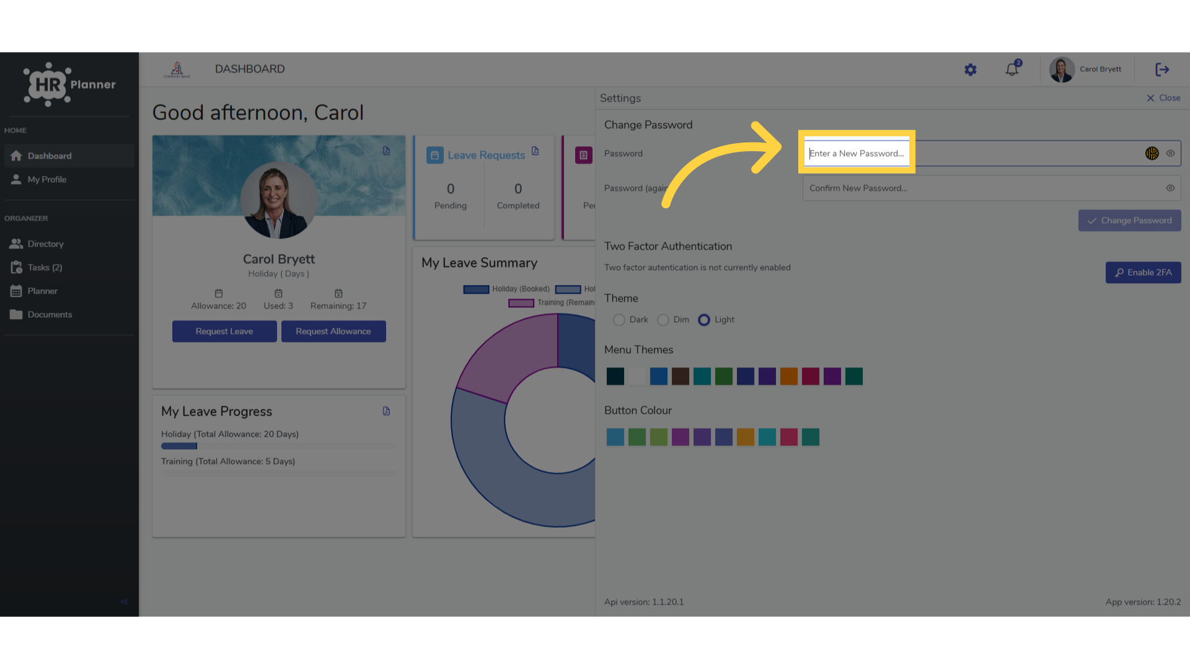Select the Light theme radio button
Viewport: 1190px width, 669px height.
coord(704,320)
